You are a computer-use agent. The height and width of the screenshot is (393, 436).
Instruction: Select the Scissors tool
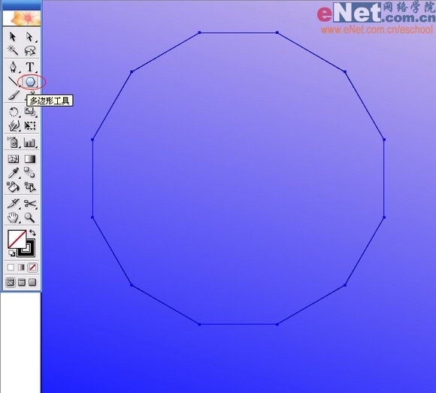(30, 204)
